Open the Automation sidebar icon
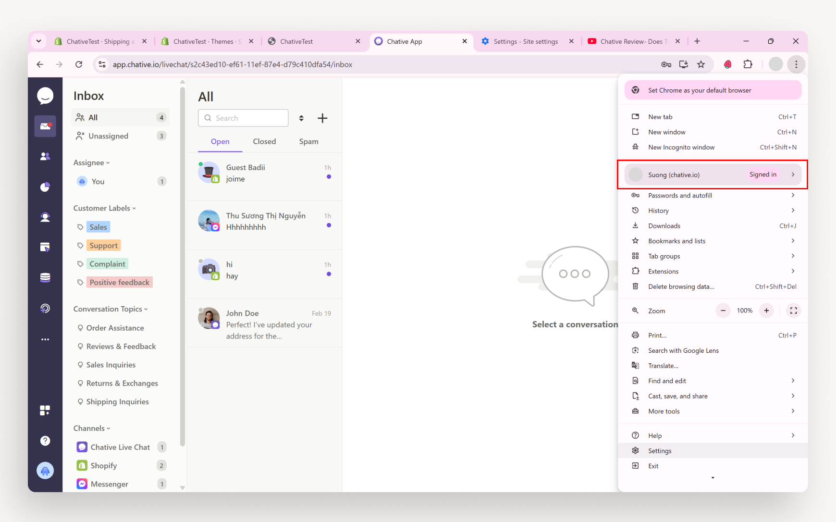This screenshot has height=522, width=836. click(x=45, y=308)
